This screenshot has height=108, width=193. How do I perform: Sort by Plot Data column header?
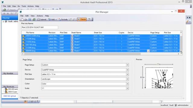pos(64,33)
